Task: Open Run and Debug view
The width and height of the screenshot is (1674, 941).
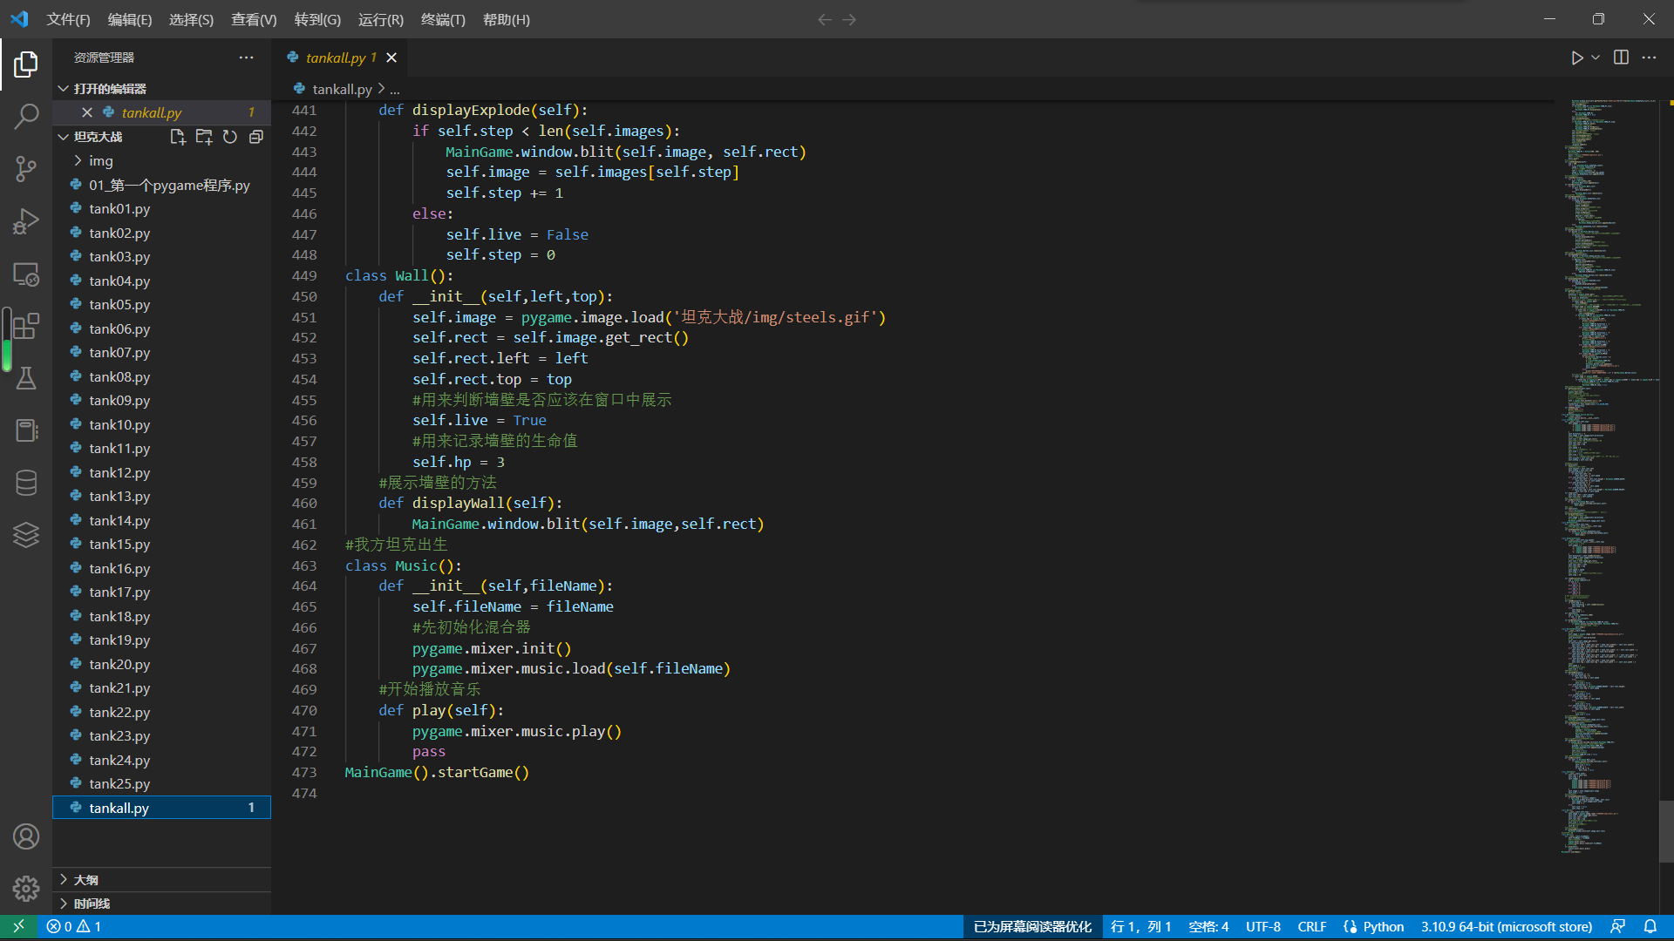Action: click(x=26, y=221)
